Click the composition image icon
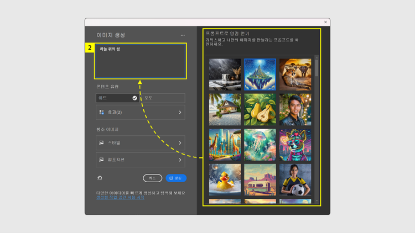415x233 pixels. tap(101, 160)
